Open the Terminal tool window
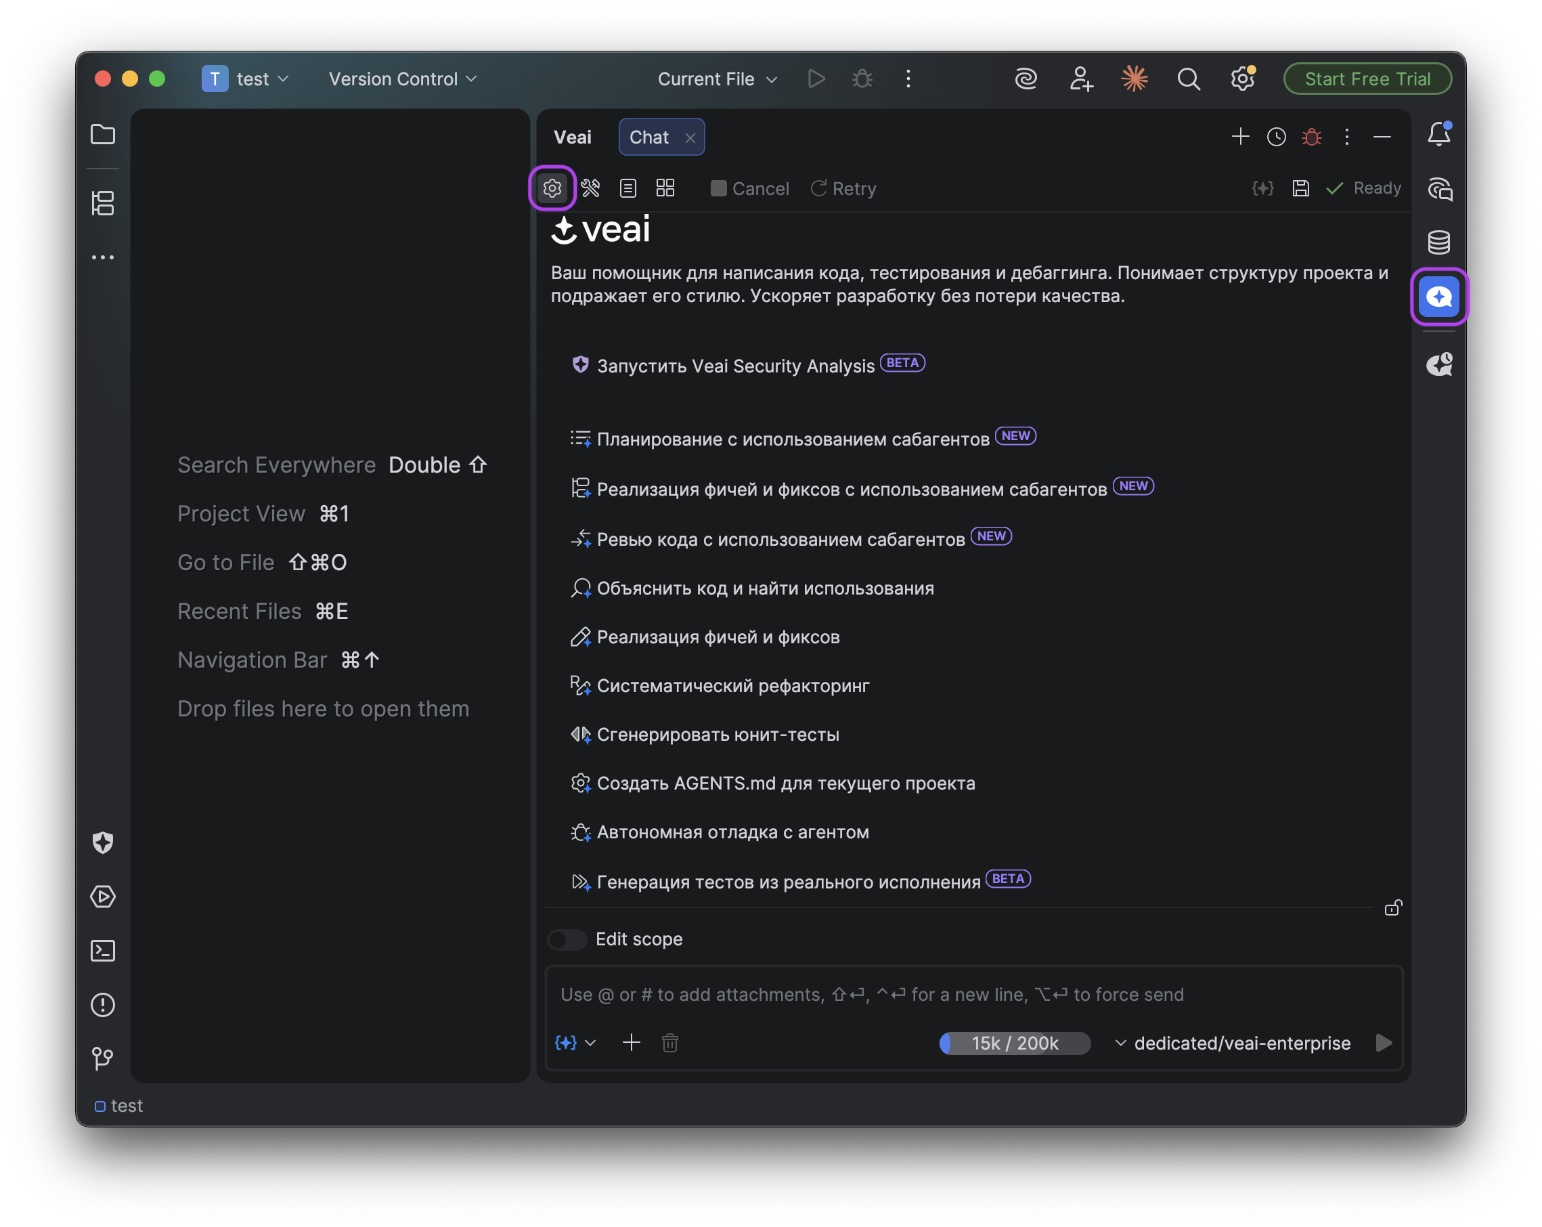Image resolution: width=1542 pixels, height=1227 pixels. (103, 951)
